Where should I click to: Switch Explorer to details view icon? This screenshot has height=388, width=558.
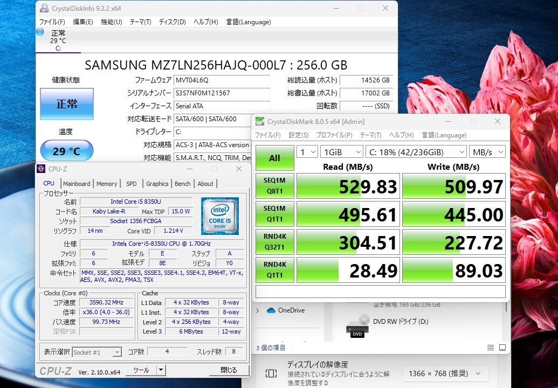491,348
